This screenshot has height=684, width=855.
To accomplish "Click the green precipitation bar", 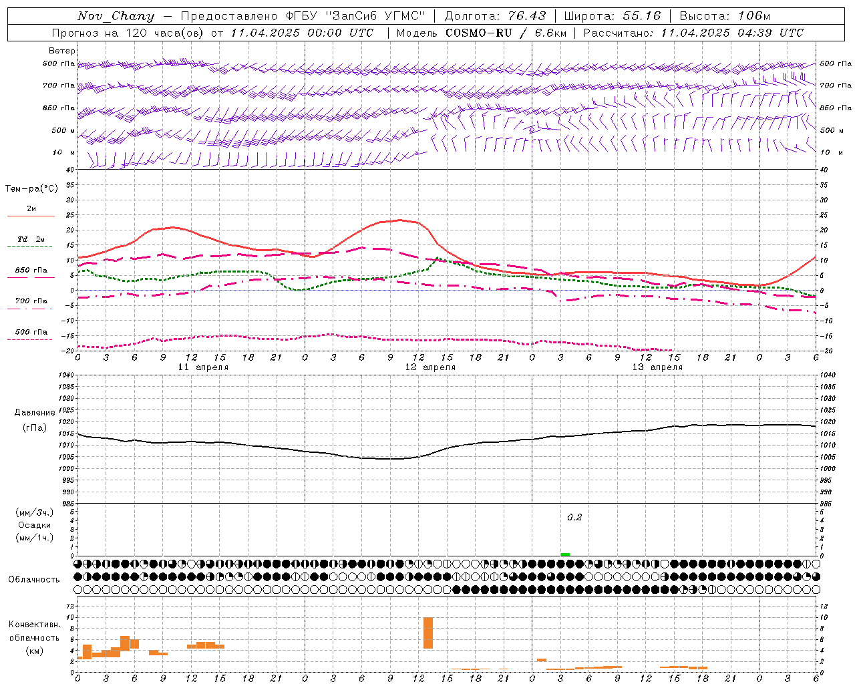I will 565,554.
